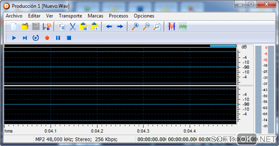Click the Save As disk icon

click(47, 27)
